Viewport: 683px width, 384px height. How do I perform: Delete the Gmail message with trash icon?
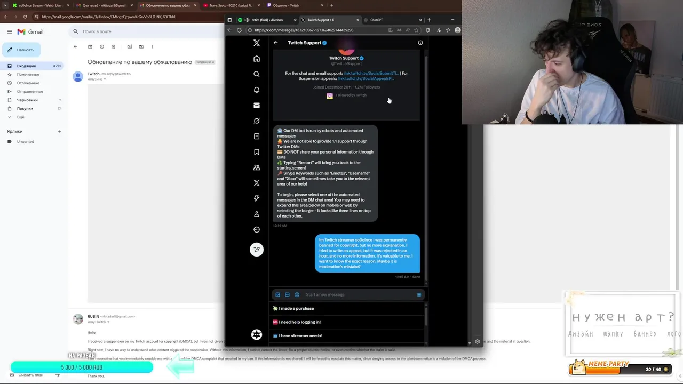[114, 47]
